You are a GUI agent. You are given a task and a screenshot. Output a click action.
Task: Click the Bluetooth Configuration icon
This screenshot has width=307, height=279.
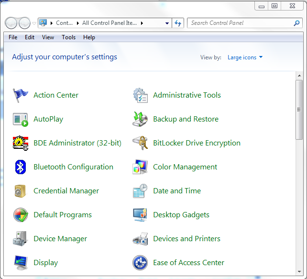click(21, 167)
